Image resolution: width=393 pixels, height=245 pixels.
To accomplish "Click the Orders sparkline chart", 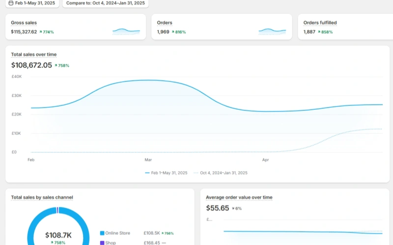I will [272, 31].
